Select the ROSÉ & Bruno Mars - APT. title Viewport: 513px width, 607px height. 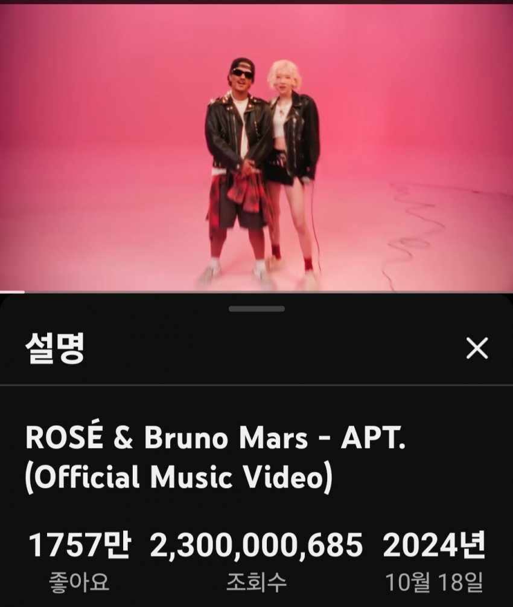click(215, 438)
